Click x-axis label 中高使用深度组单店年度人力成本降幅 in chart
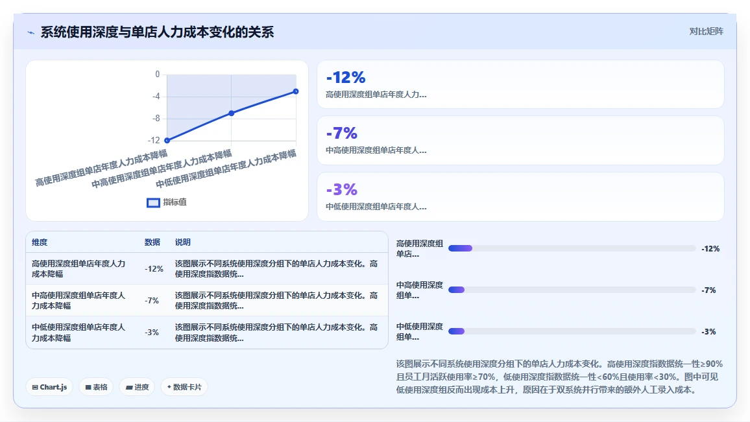Viewport: 750px width, 422px height. pos(162,169)
